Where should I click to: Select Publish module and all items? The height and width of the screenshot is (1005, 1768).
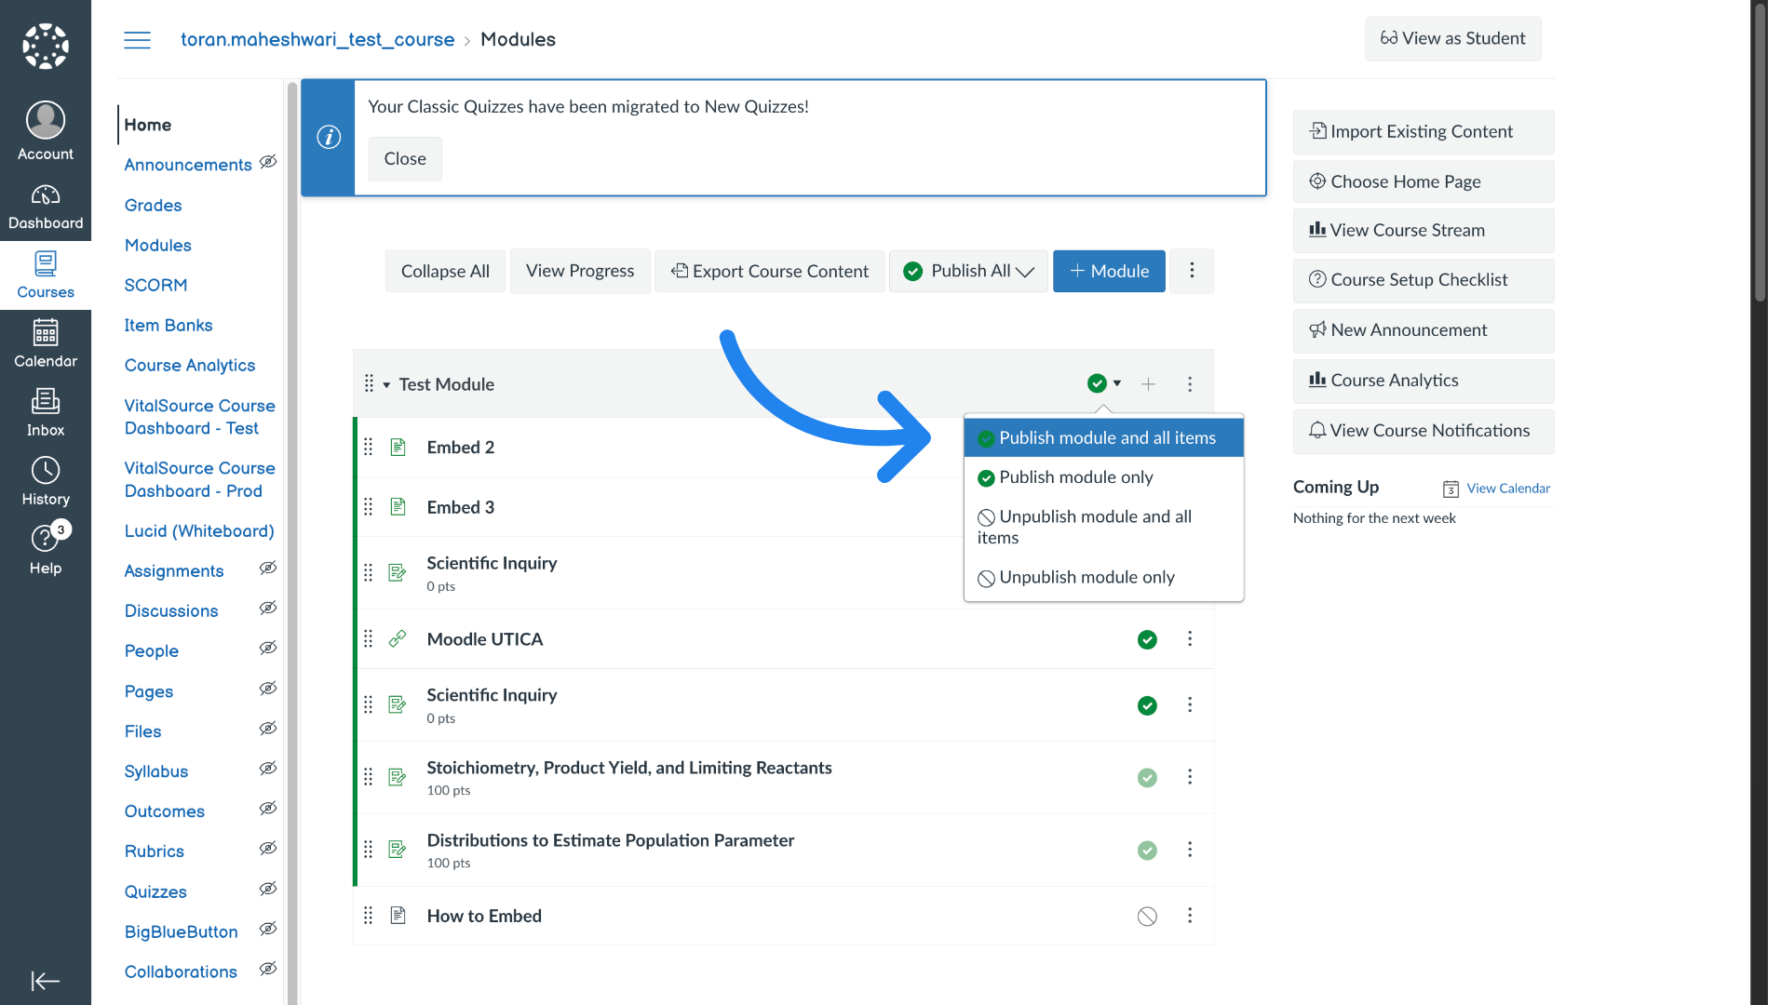[x=1104, y=437]
